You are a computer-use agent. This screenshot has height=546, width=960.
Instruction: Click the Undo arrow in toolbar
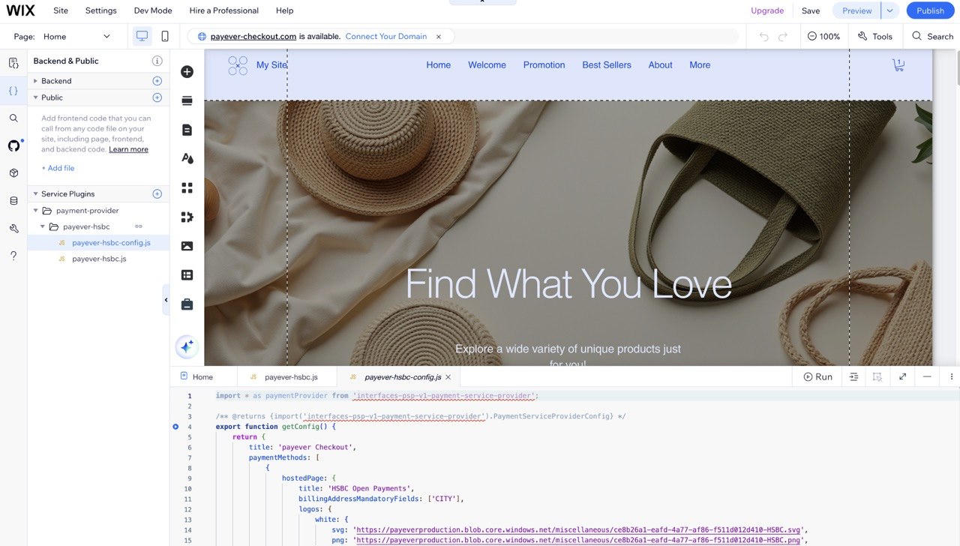(763, 36)
